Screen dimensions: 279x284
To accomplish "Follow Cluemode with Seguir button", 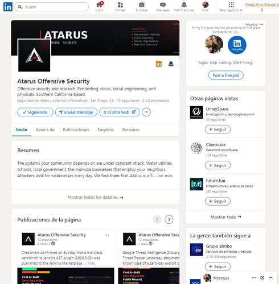I will coord(218,165).
